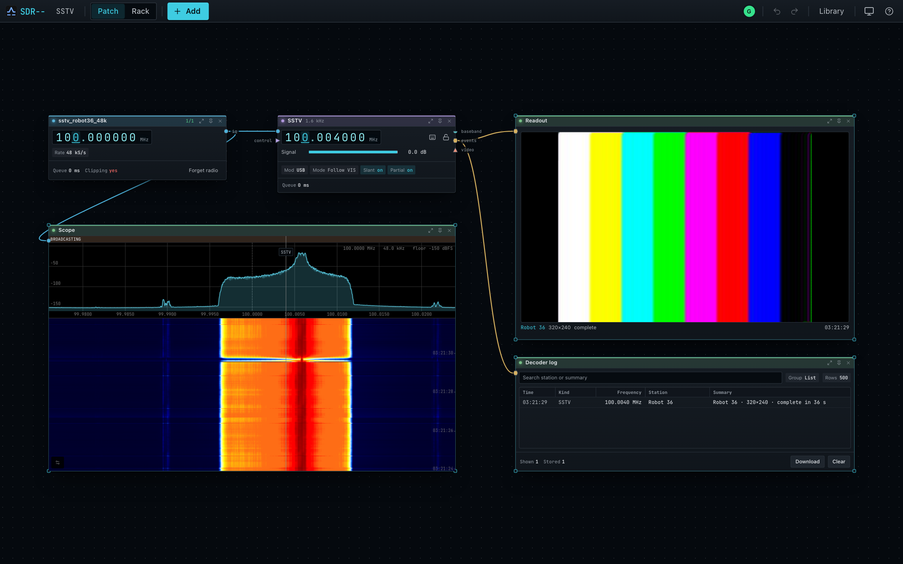Click the Signal level bar

point(353,152)
